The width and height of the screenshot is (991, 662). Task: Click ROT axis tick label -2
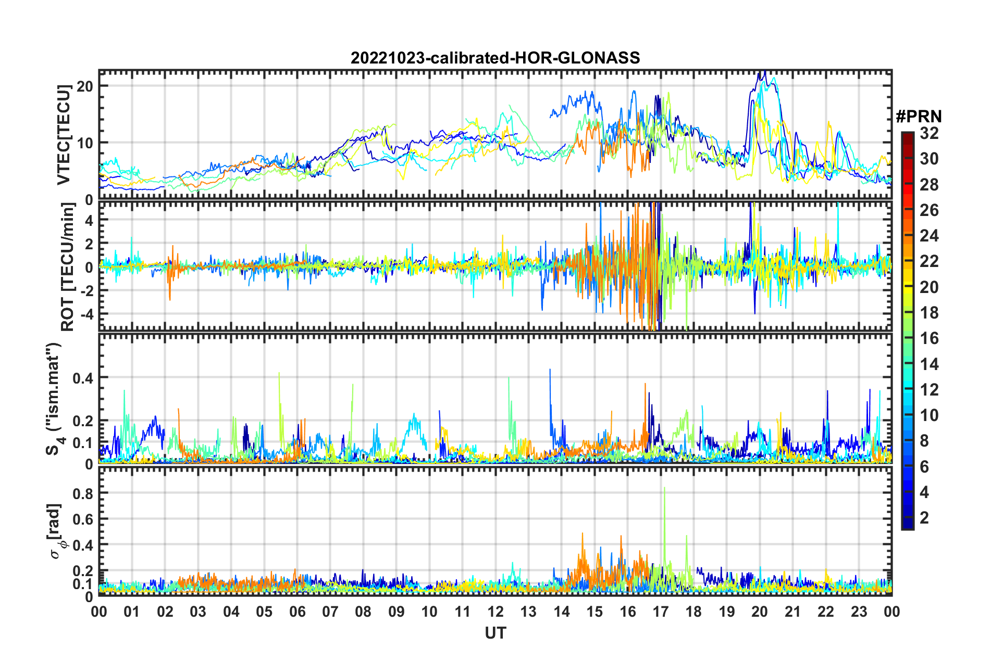pos(87,291)
